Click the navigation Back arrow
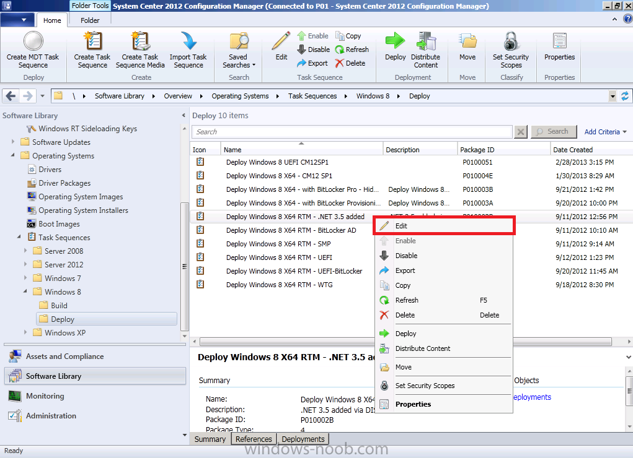Screen dimensions: 633x458 [x=11, y=96]
